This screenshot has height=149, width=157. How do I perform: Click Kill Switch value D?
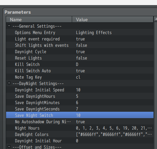(77, 64)
